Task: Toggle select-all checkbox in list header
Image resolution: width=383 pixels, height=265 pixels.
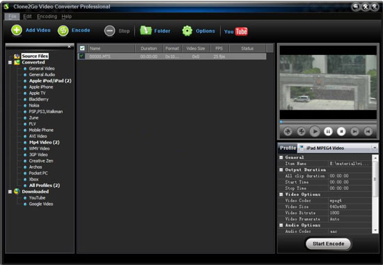Action: (82, 48)
